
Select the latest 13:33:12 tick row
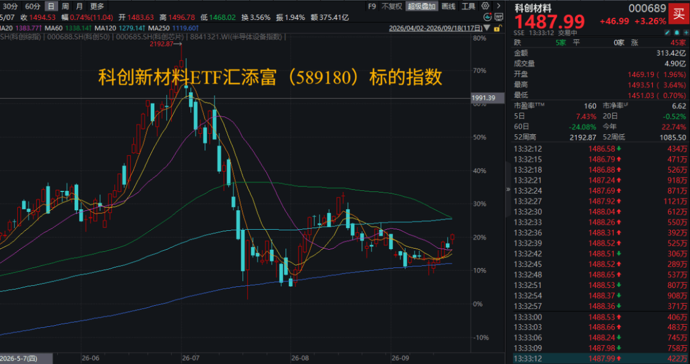coord(600,359)
